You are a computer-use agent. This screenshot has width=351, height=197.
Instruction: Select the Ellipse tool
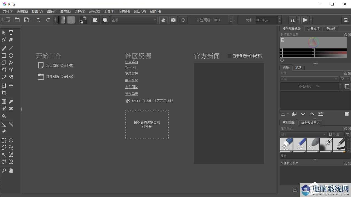pos(11,56)
